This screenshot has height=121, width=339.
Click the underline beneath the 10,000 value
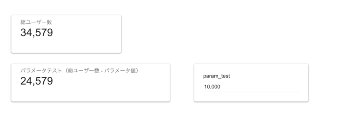coord(251,92)
